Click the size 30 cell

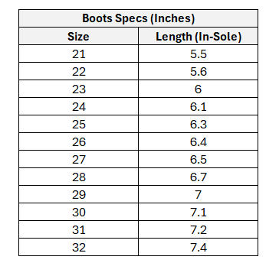(78, 212)
